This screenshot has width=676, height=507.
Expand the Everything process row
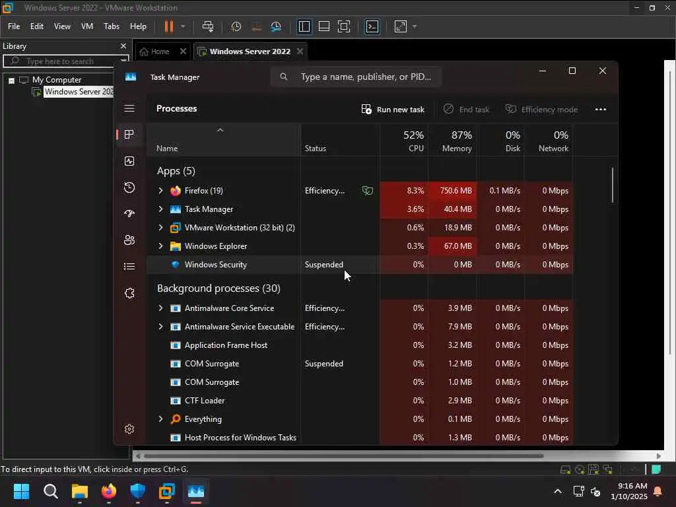click(160, 419)
